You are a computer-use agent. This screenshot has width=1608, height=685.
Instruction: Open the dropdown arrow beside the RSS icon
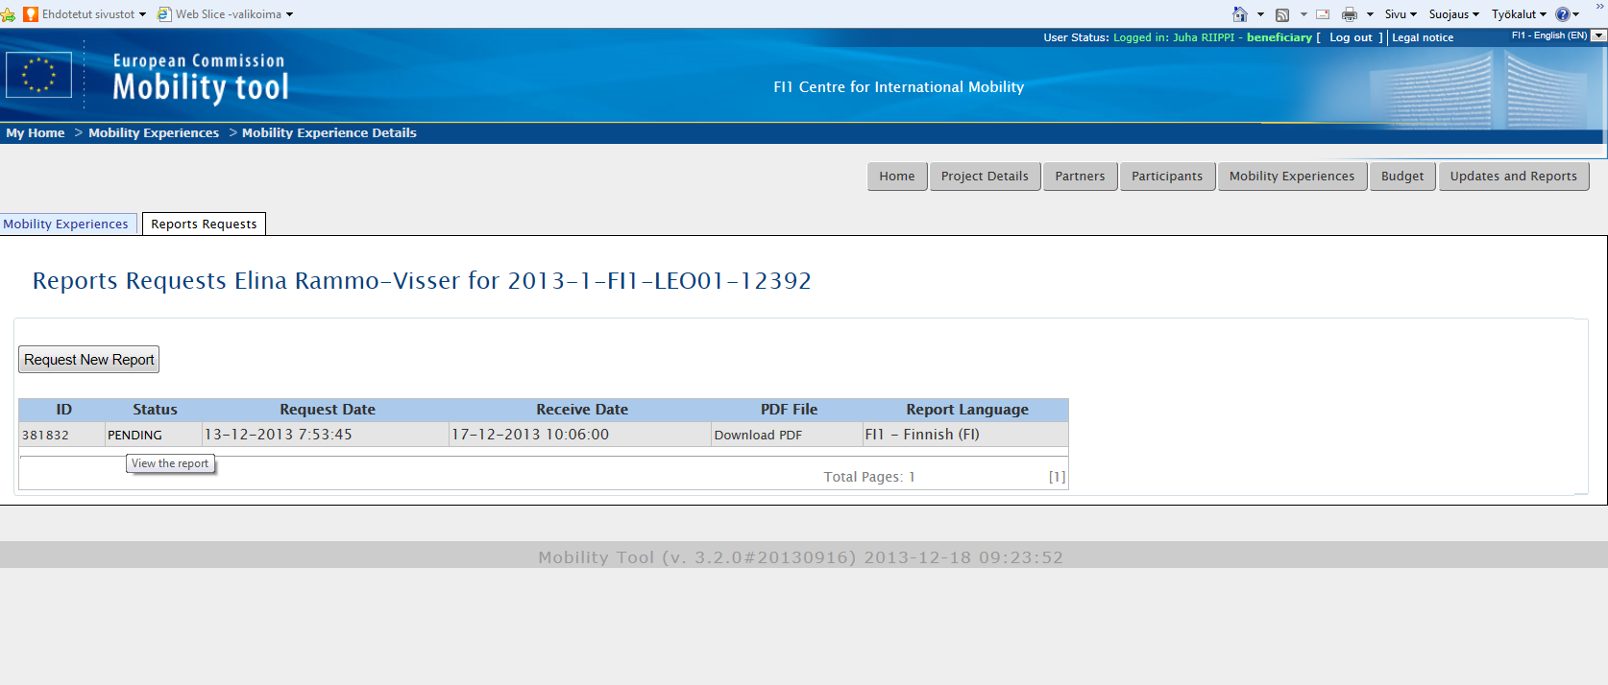pos(1303,14)
